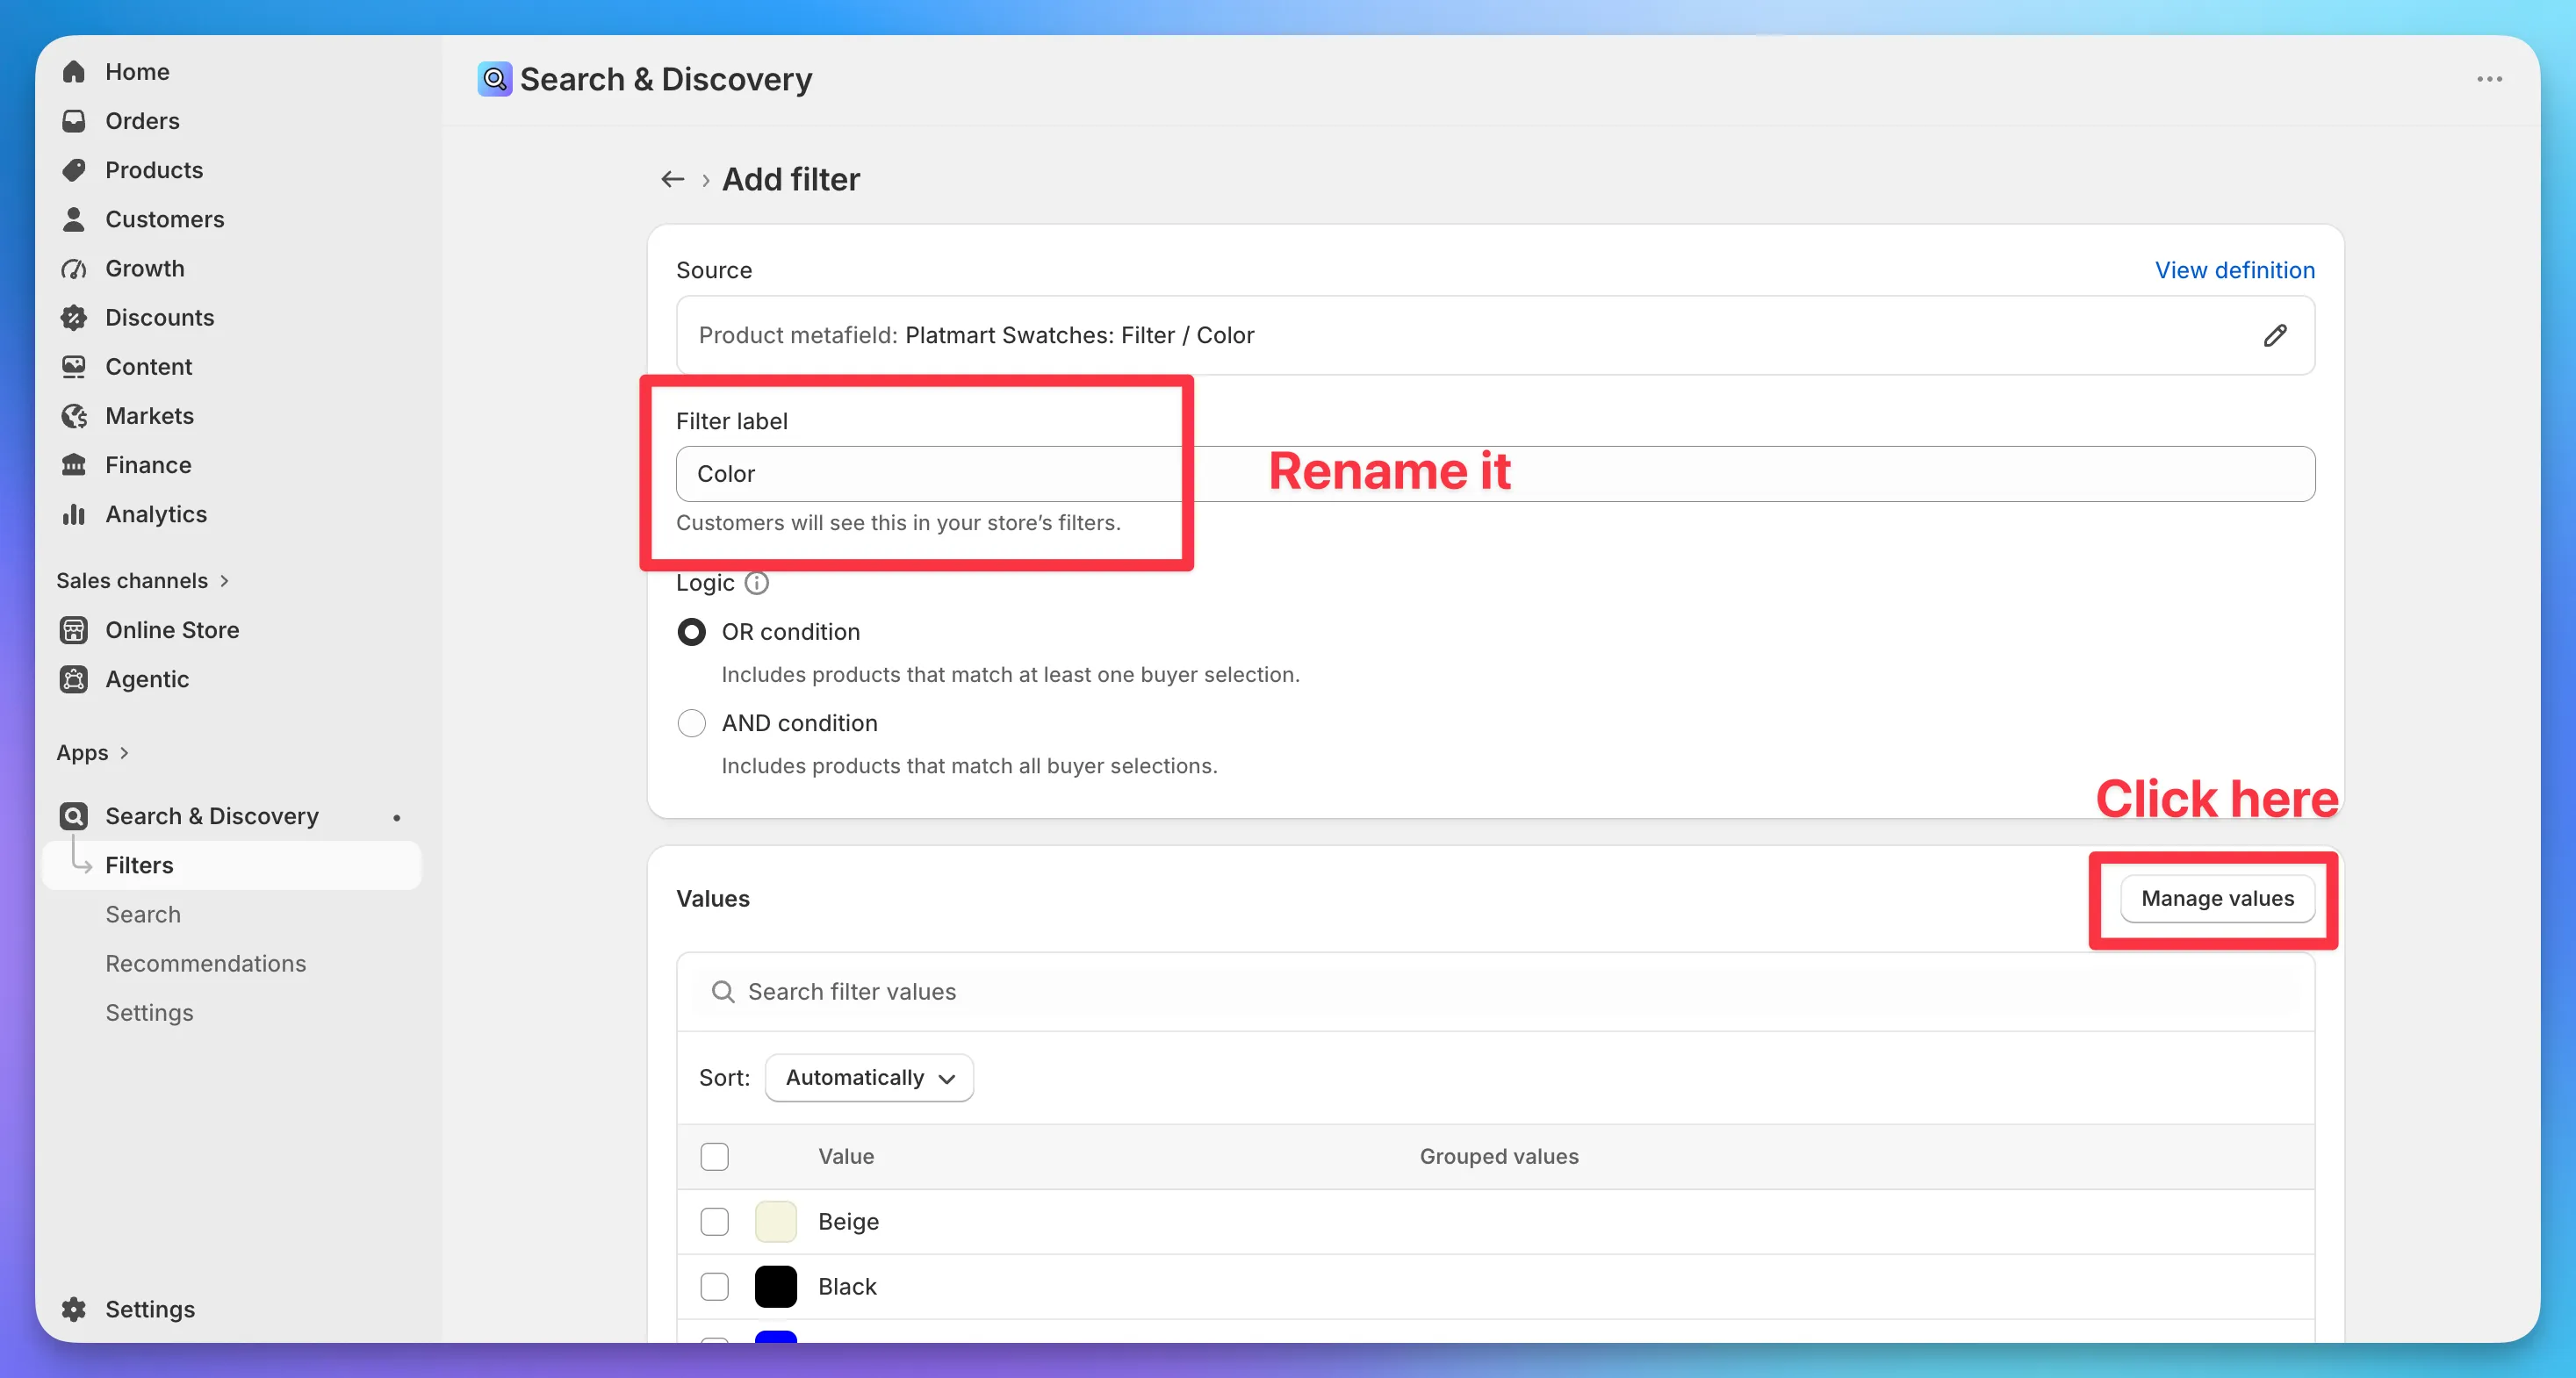Open the Orders icon in sidebar
2576x1378 pixels.
(x=74, y=121)
